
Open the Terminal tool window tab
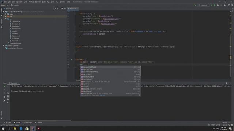click(38, 123)
